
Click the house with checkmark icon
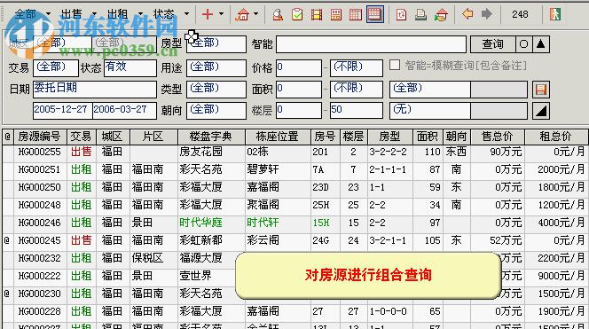242,15
